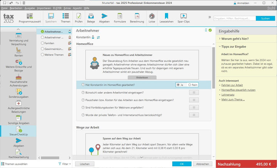
Task: Select SteuerCheckUp in the sidebar
Action: pyautogui.click(x=18, y=131)
